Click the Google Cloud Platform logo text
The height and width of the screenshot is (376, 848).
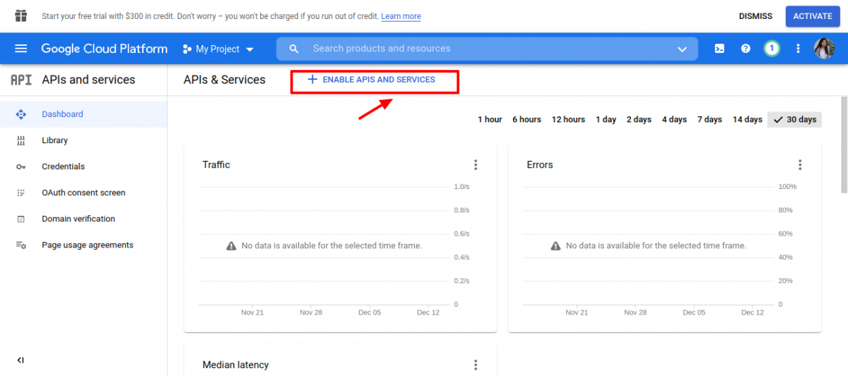pyautogui.click(x=105, y=49)
